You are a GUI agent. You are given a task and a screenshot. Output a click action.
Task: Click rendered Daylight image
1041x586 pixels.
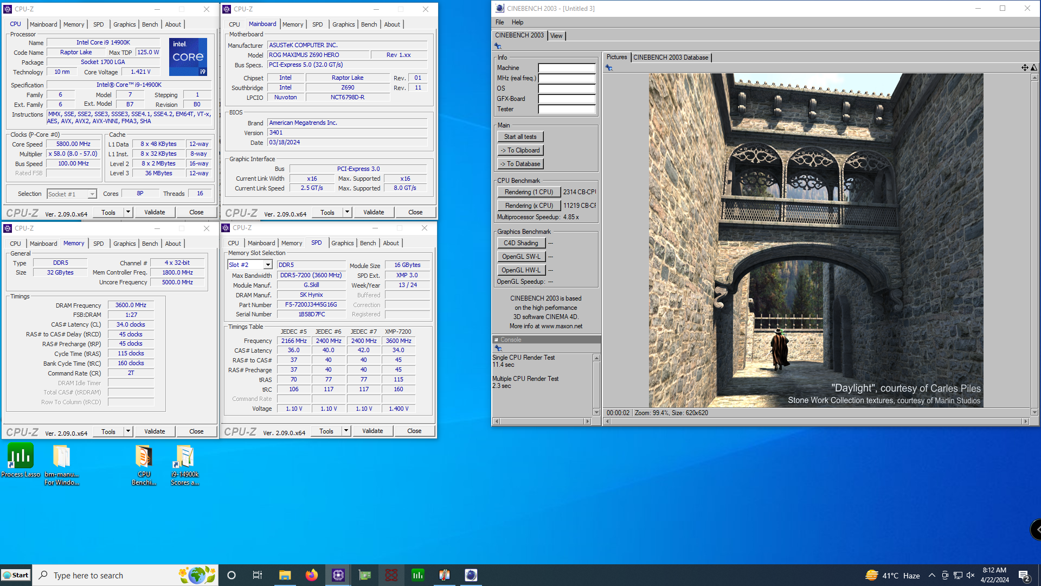coord(816,240)
